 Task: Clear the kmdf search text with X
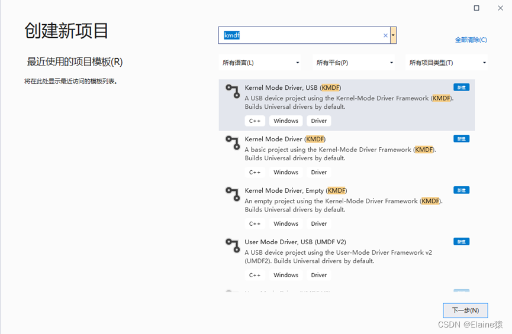coord(385,35)
